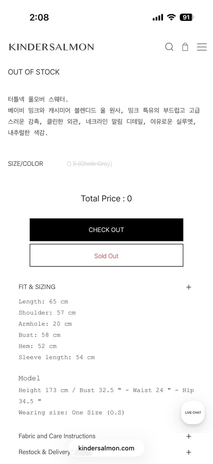Open the LIVE CHAT bubble

point(193,412)
